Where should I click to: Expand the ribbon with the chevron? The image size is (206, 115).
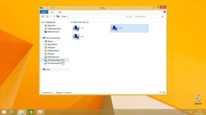161,12
